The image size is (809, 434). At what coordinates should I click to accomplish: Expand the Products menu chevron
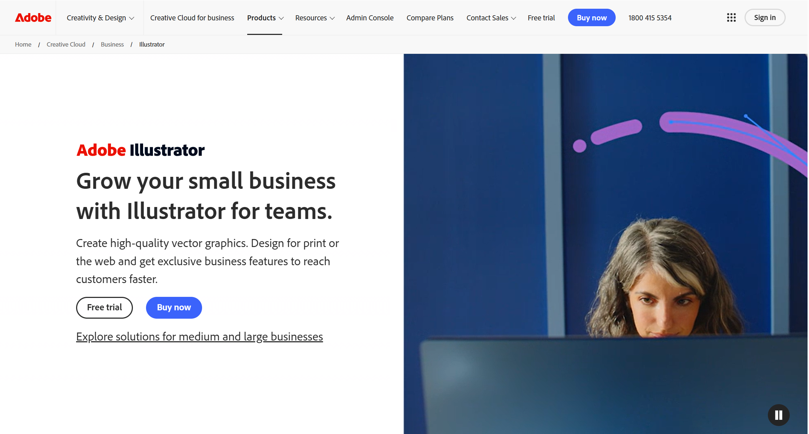click(281, 18)
